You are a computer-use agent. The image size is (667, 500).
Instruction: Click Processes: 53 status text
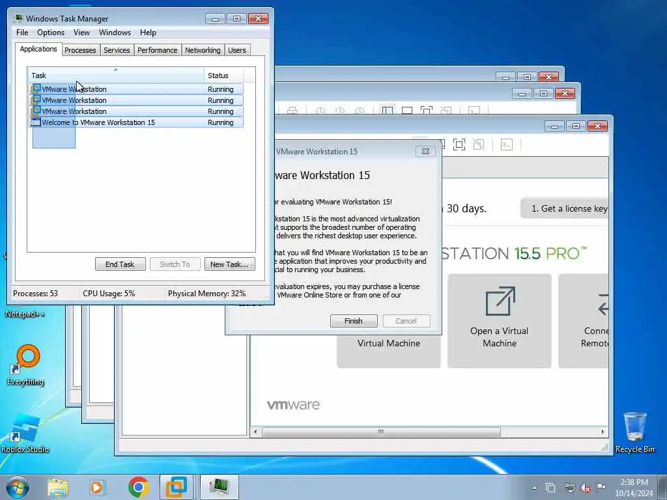point(35,294)
